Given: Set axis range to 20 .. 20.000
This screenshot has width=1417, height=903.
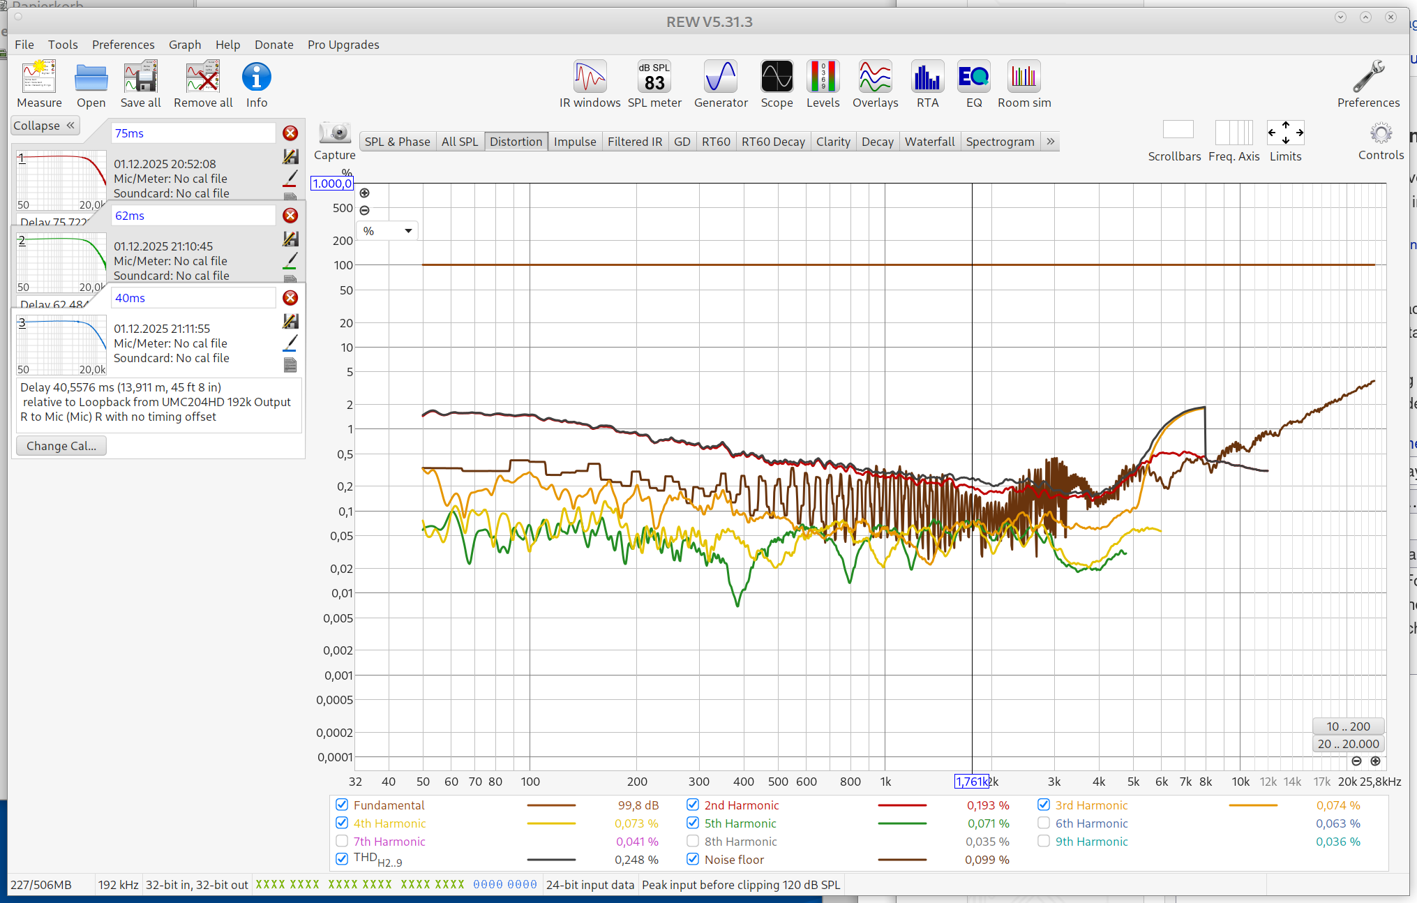Looking at the screenshot, I should click(1348, 744).
